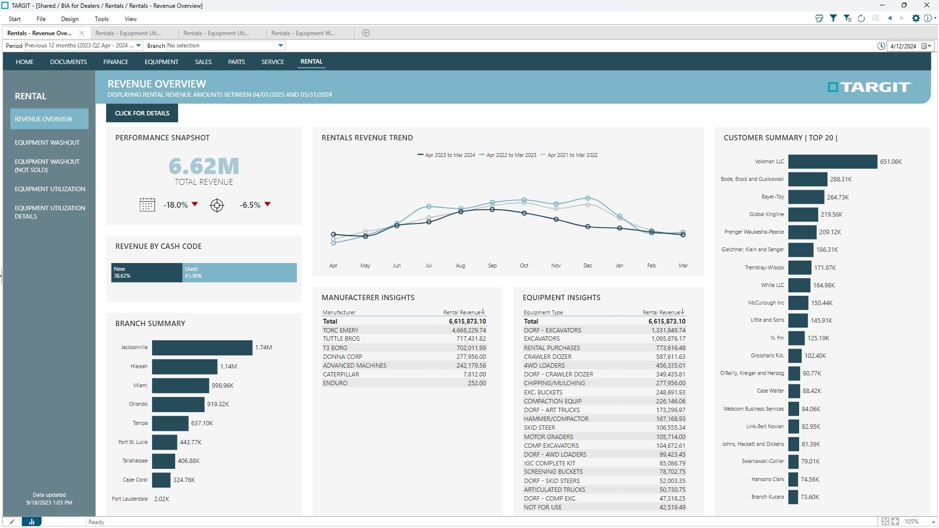Click the Apr 2021 to Mar 2022 legend entry

point(569,155)
